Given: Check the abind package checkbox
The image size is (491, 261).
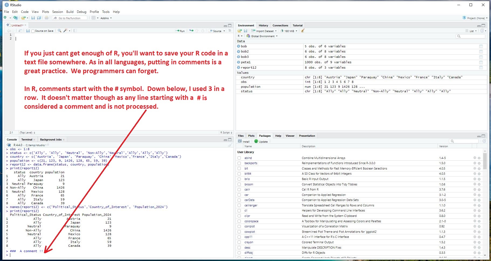Looking at the screenshot, I should [239, 158].
